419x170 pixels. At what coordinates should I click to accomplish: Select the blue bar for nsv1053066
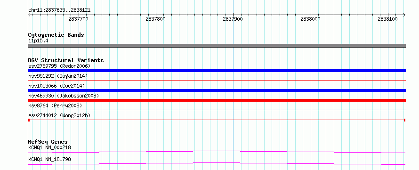tap(217, 90)
